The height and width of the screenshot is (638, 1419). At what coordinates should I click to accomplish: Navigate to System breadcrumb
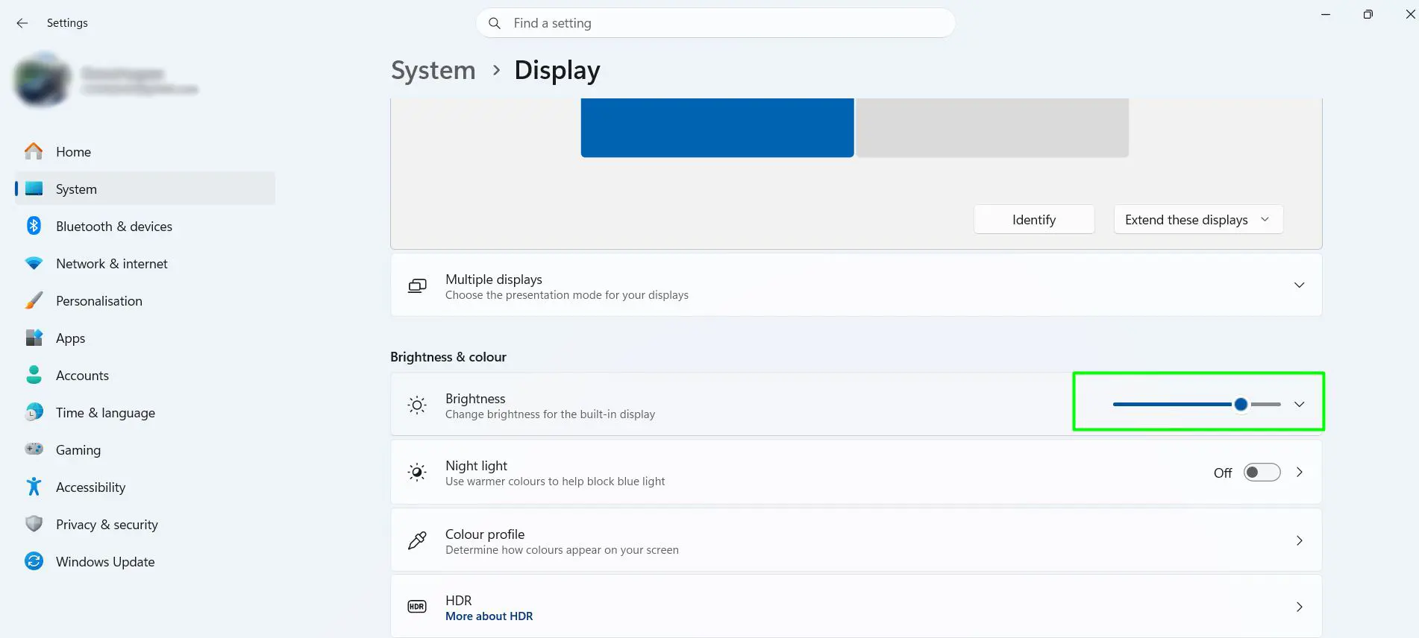(433, 70)
